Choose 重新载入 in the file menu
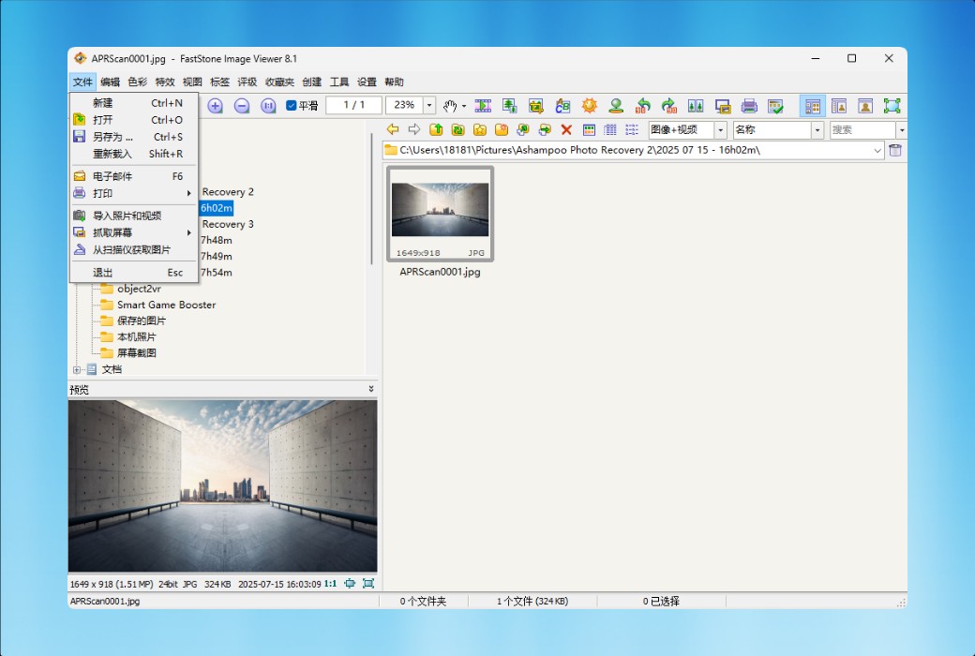The width and height of the screenshot is (975, 656). [x=134, y=153]
